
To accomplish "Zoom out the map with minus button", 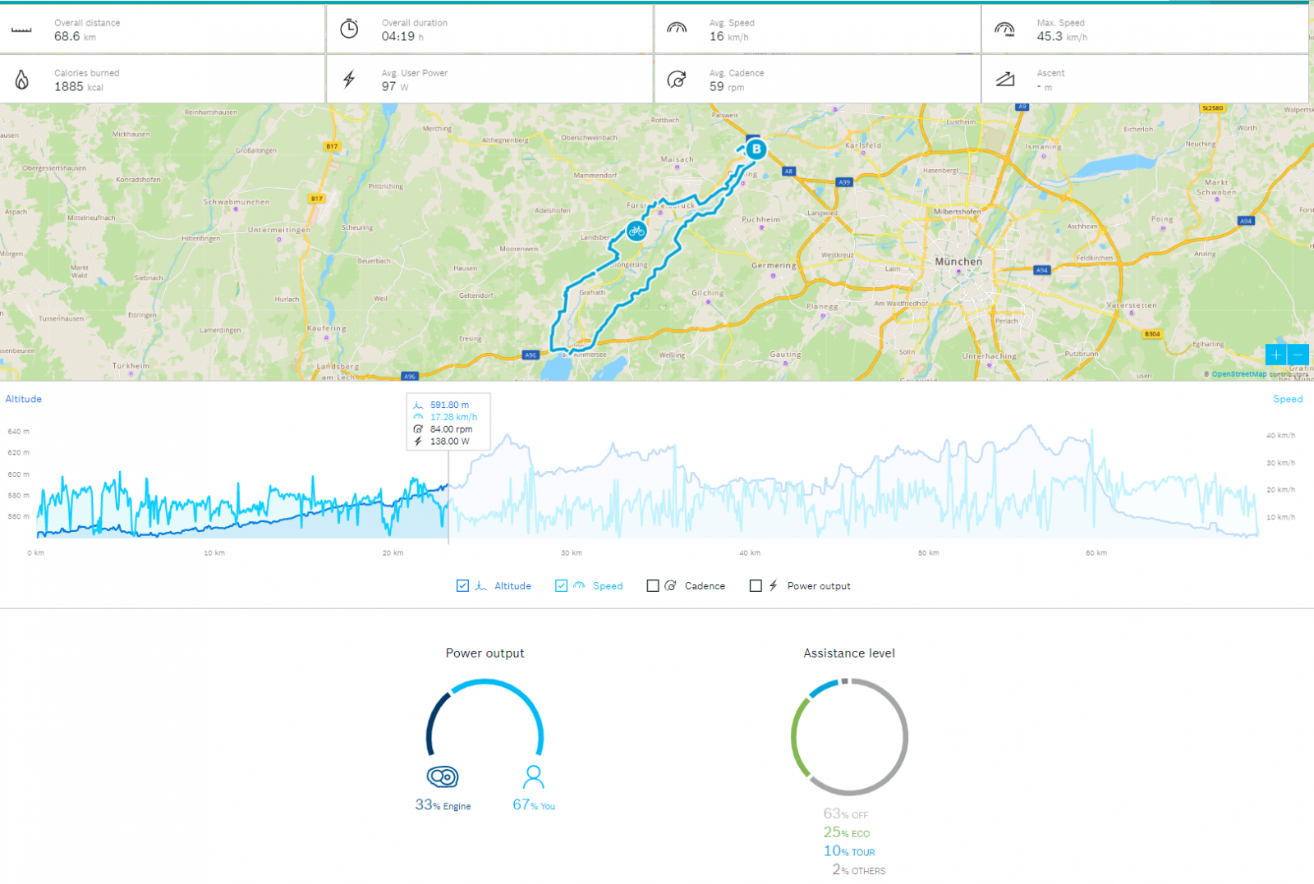I will [x=1298, y=355].
